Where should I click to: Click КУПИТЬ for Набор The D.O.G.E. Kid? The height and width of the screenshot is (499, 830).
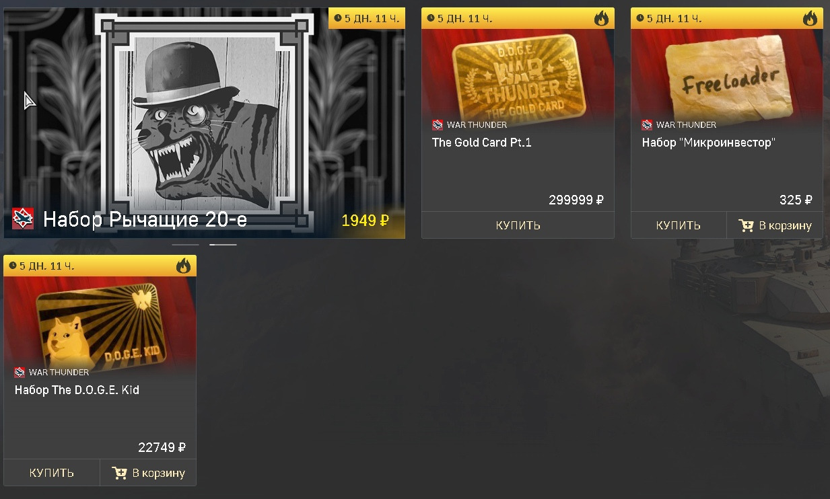(52, 473)
